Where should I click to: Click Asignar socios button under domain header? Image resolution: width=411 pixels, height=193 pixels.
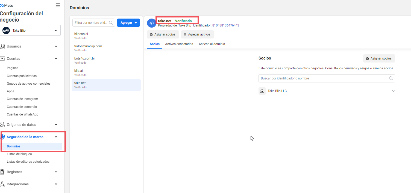pyautogui.click(x=163, y=34)
